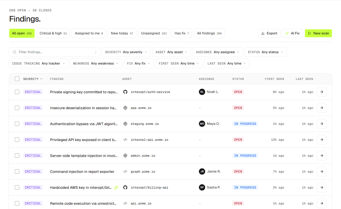The image size is (341, 209).
Task: Click CRITICAL badge on app.acme.io row
Action: [33, 108]
